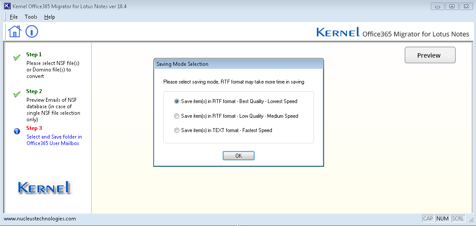Click the Step 2 heading

(x=34, y=91)
